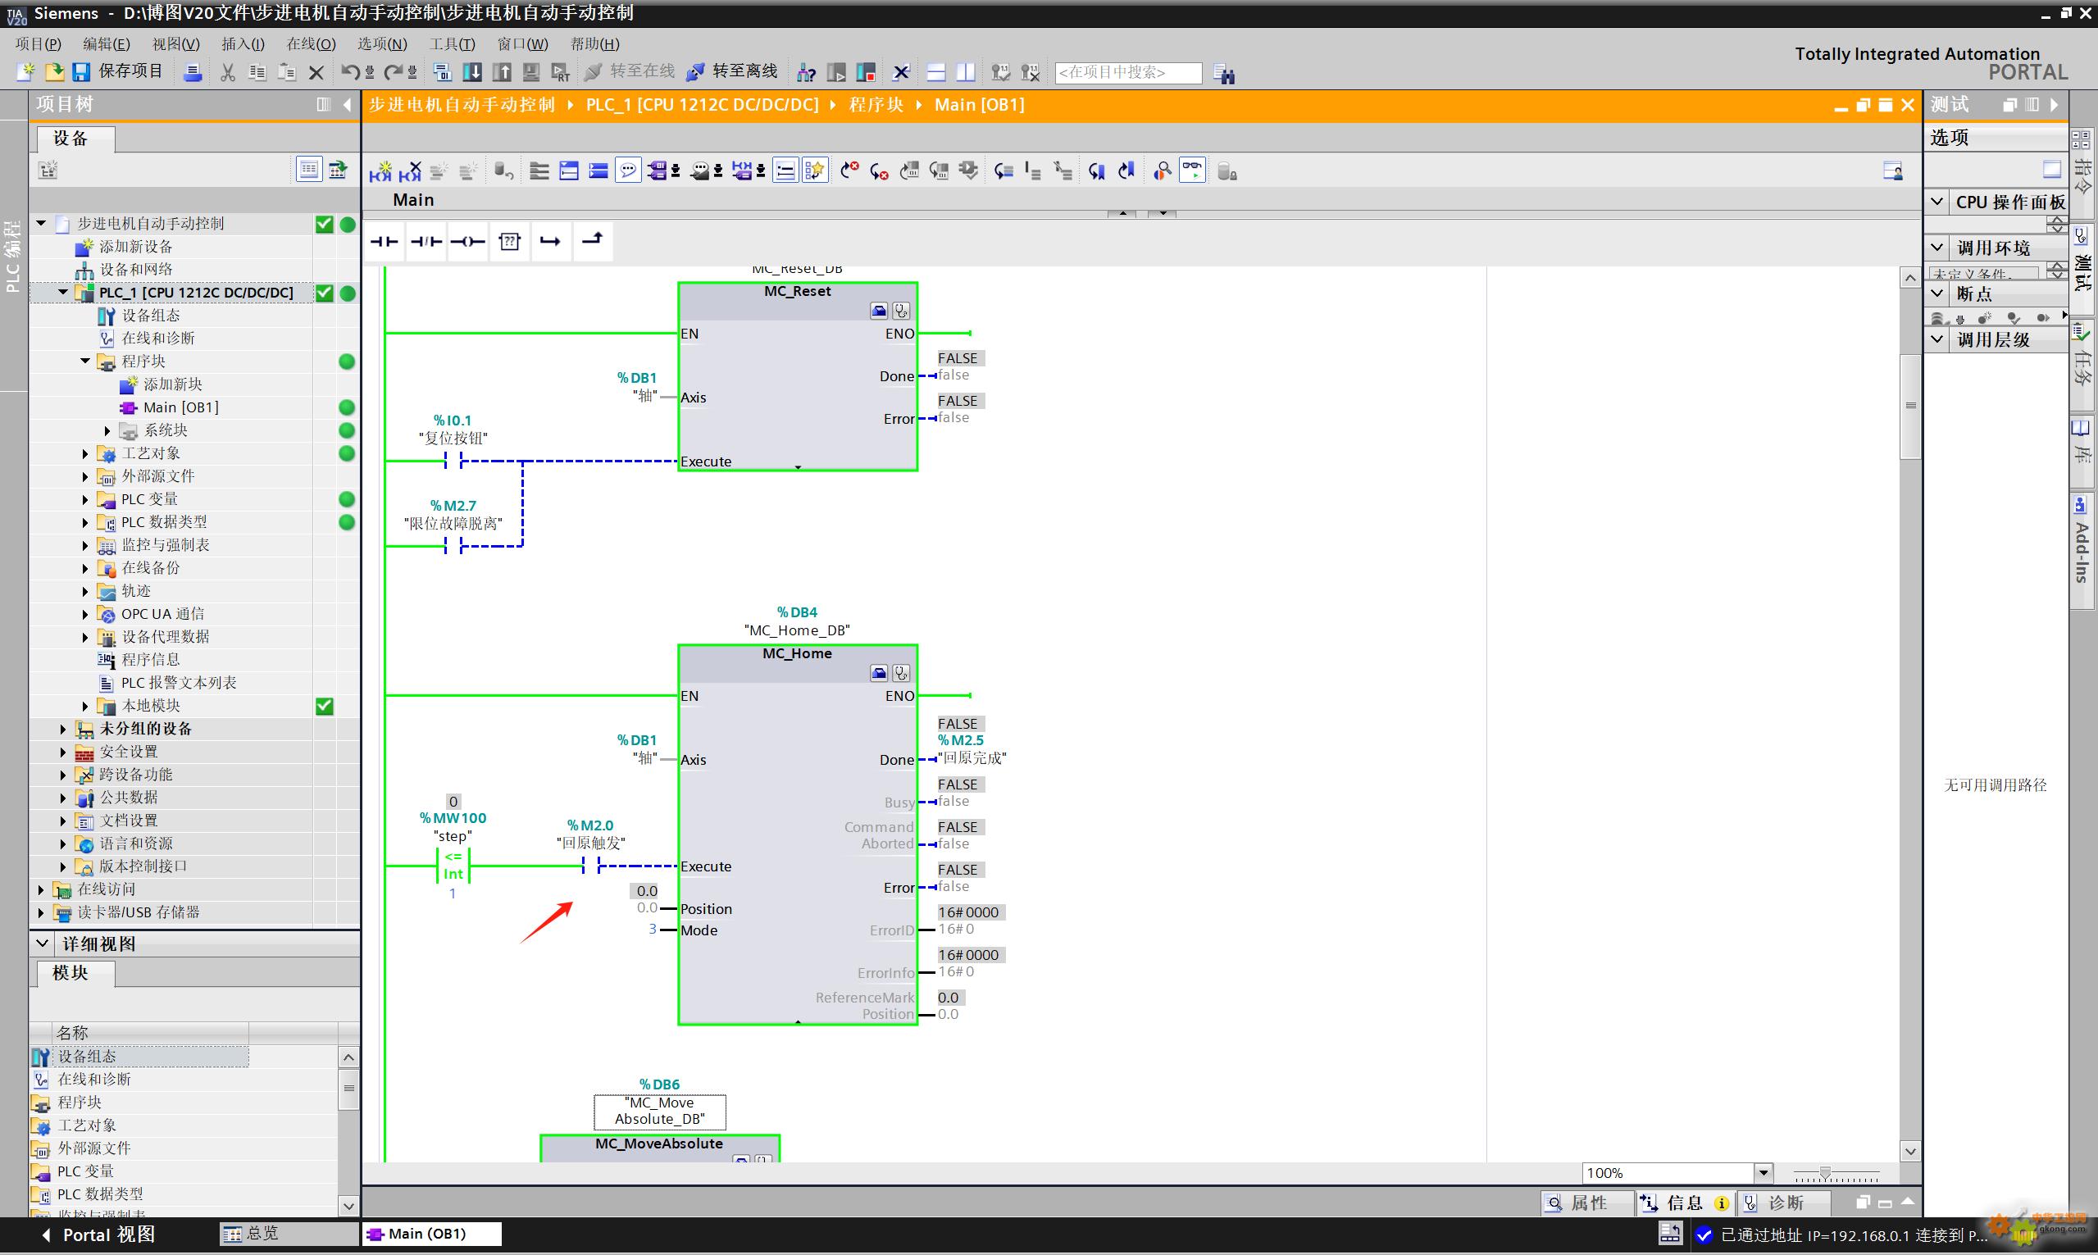Open the Diagnostics inspector tab
This screenshot has height=1255, width=2098.
pos(1783,1203)
